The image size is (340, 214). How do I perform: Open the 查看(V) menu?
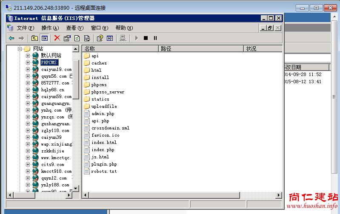tap(74, 28)
